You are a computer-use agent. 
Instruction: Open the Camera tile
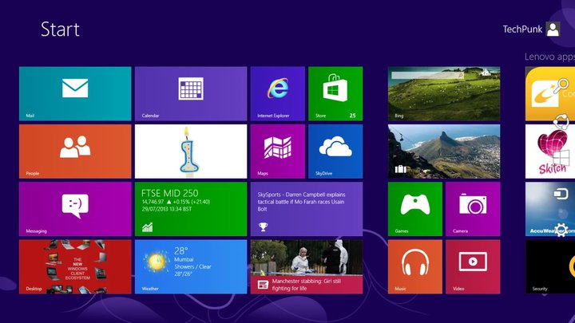click(473, 209)
